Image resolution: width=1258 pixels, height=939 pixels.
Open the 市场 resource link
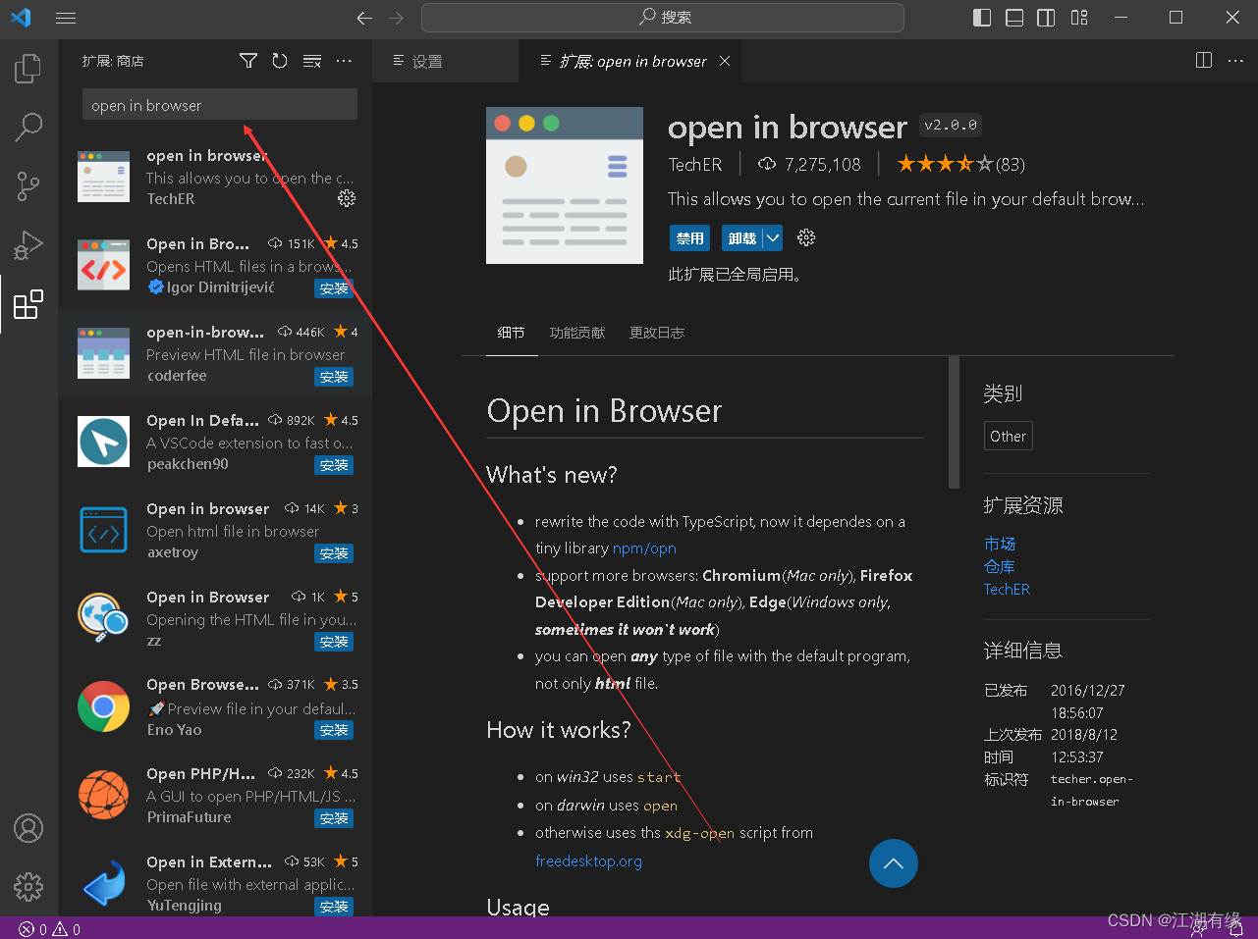click(x=1000, y=544)
